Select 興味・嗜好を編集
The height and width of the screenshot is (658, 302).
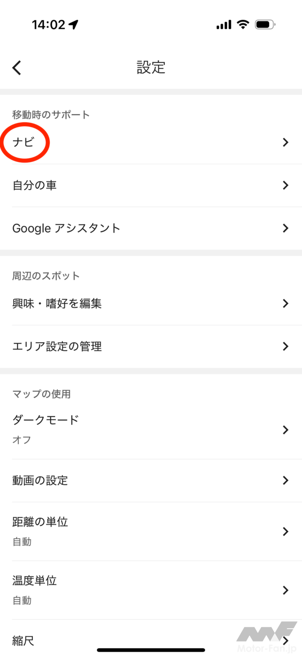(x=57, y=303)
